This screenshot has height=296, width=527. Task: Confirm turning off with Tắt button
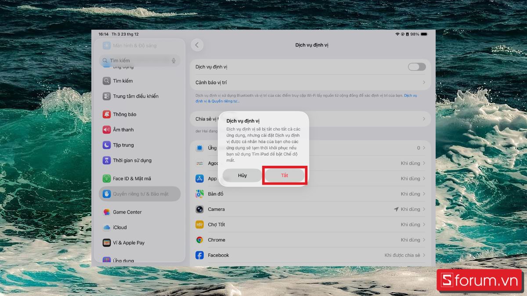[x=285, y=175]
